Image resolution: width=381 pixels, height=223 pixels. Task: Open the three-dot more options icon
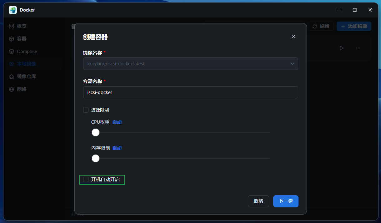pyautogui.click(x=358, y=48)
